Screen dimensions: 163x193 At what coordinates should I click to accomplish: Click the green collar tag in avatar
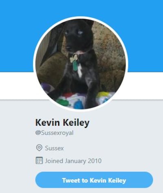(75, 66)
